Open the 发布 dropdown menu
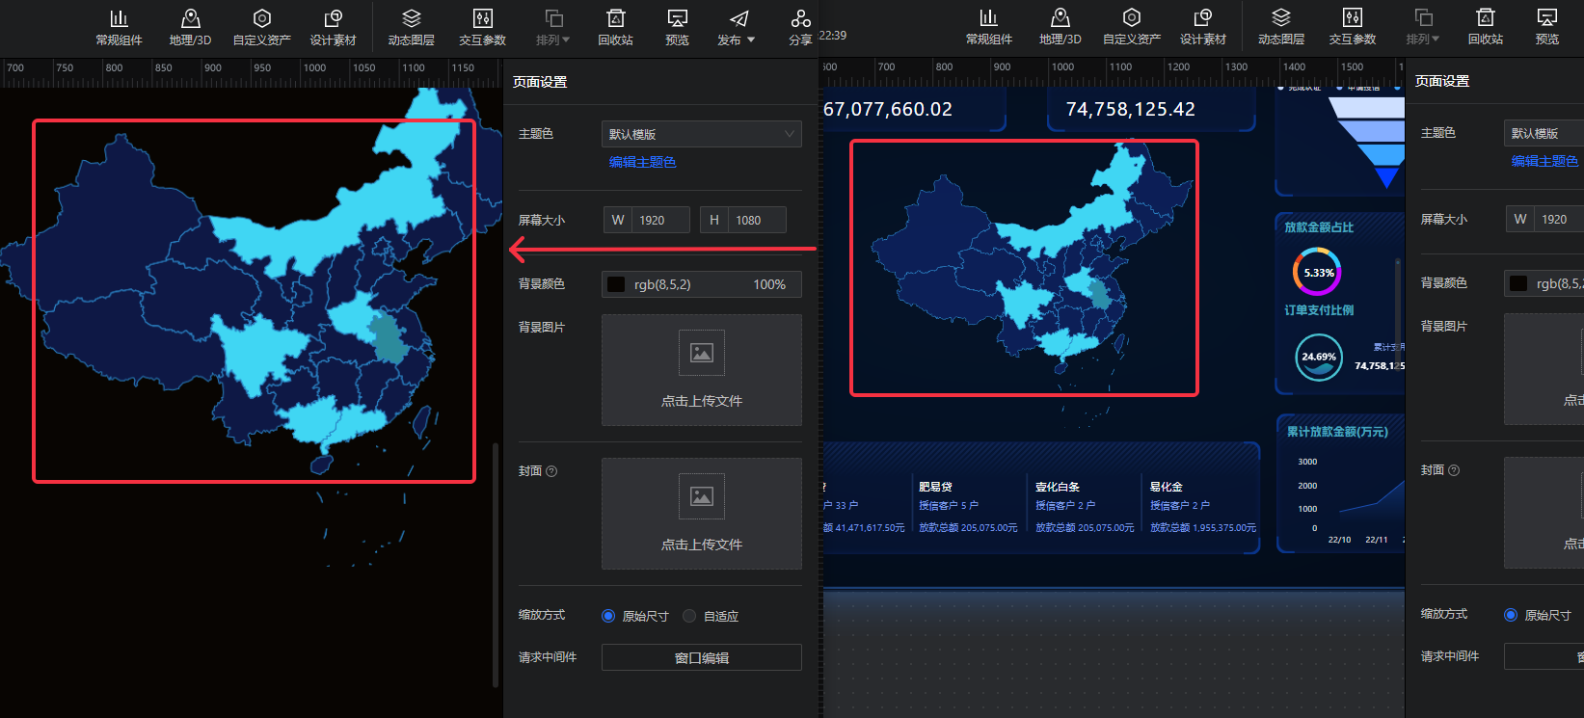The width and height of the screenshot is (1584, 718). click(737, 27)
